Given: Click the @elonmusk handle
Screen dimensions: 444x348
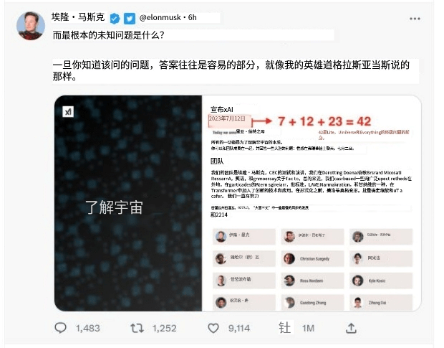Looking at the screenshot, I should (160, 18).
